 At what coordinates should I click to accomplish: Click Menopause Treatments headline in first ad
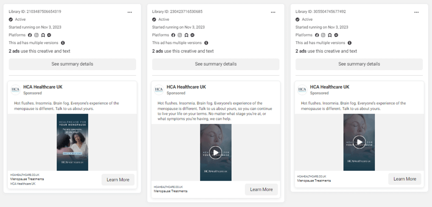pos(27,179)
